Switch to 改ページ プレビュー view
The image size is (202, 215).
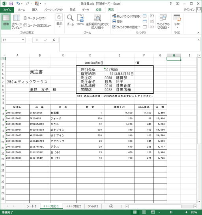point(17,22)
